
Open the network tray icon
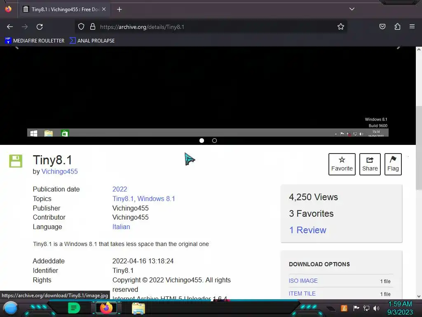(366, 308)
